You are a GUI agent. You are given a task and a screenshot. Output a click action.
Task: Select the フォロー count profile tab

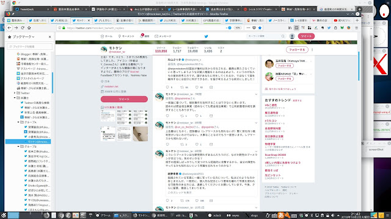[x=177, y=50]
